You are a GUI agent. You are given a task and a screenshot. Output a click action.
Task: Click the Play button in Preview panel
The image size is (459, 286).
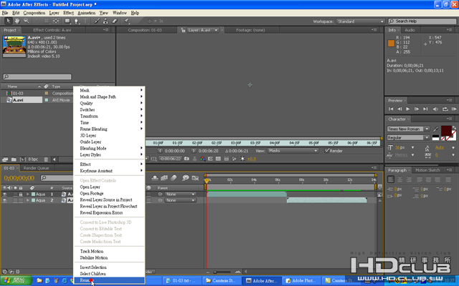click(x=408, y=109)
